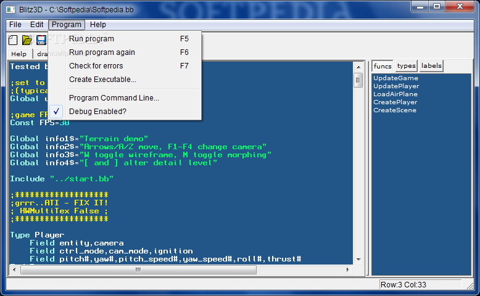Click the vertical scrollbar down arrow
This screenshot has height=296, width=480.
point(358,260)
